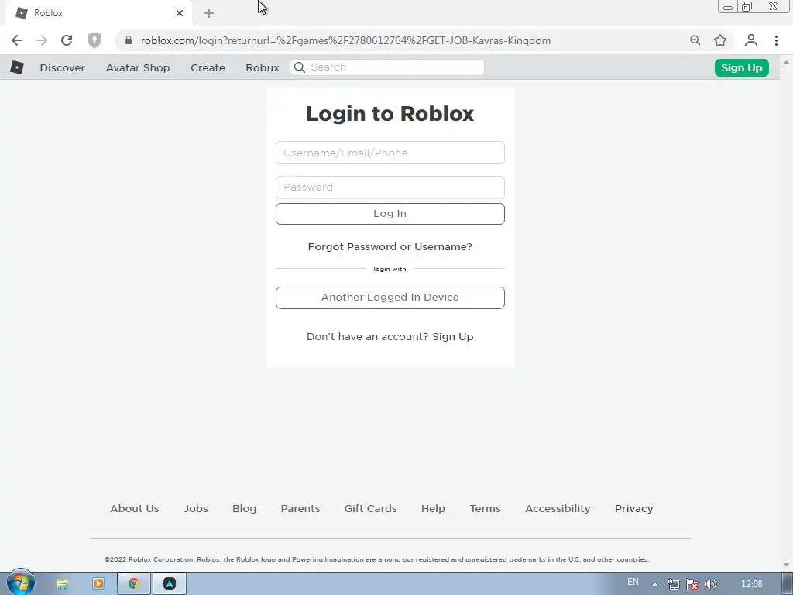Open the Windows Start menu
This screenshot has width=793, height=595.
point(21,583)
